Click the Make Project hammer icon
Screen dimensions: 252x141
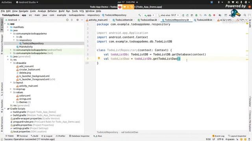(x=139, y=15)
